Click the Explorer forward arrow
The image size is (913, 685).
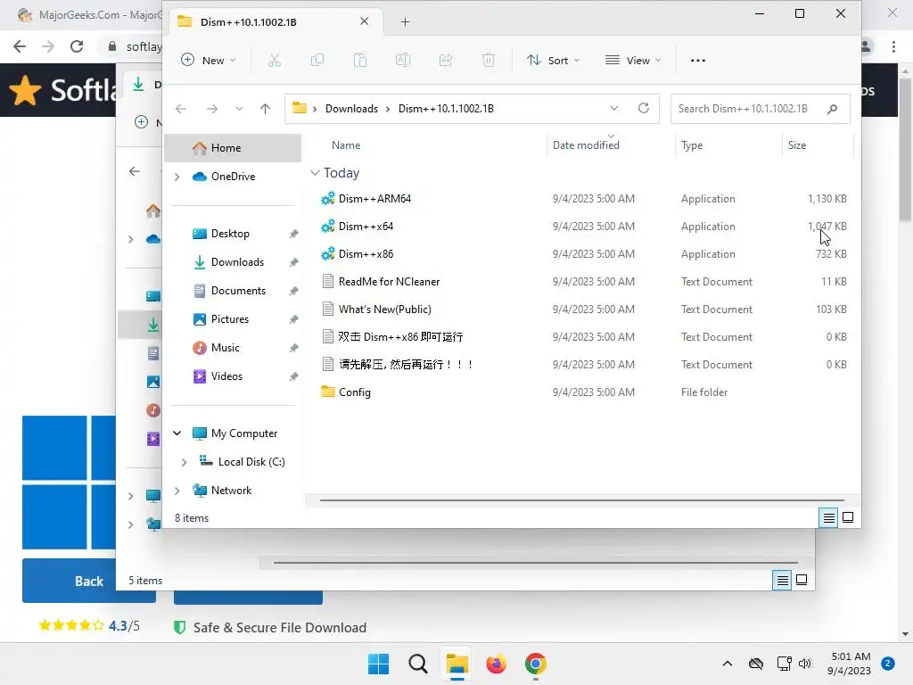(x=212, y=108)
